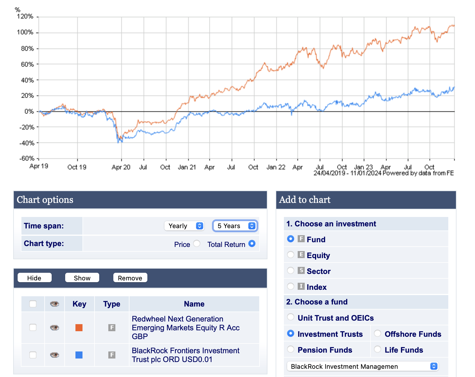The image size is (475, 377).
Task: Select the Investment Trusts radio button
Action: [291, 333]
